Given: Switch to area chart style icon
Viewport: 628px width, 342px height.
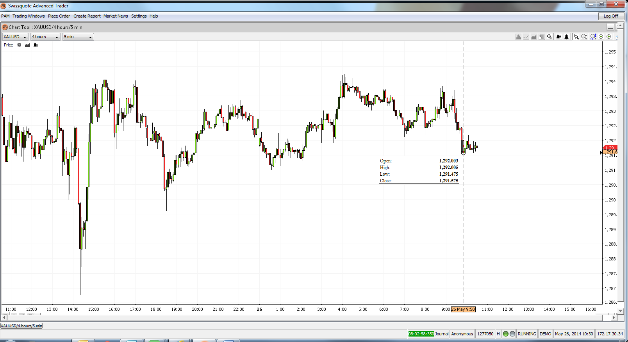Looking at the screenshot, I should [534, 37].
